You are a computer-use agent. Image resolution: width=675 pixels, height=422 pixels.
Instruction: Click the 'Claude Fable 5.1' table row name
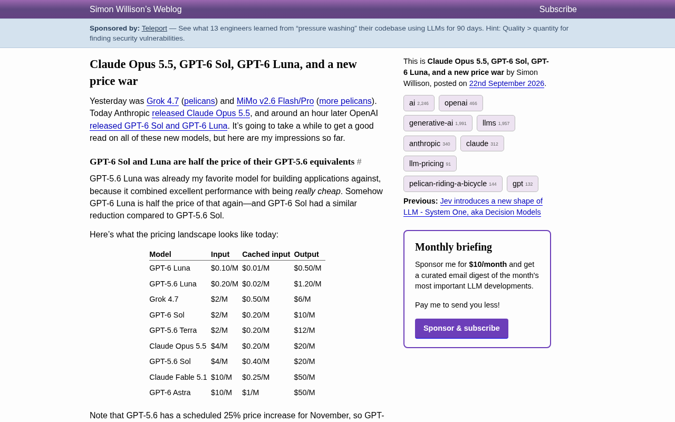pyautogui.click(x=178, y=377)
